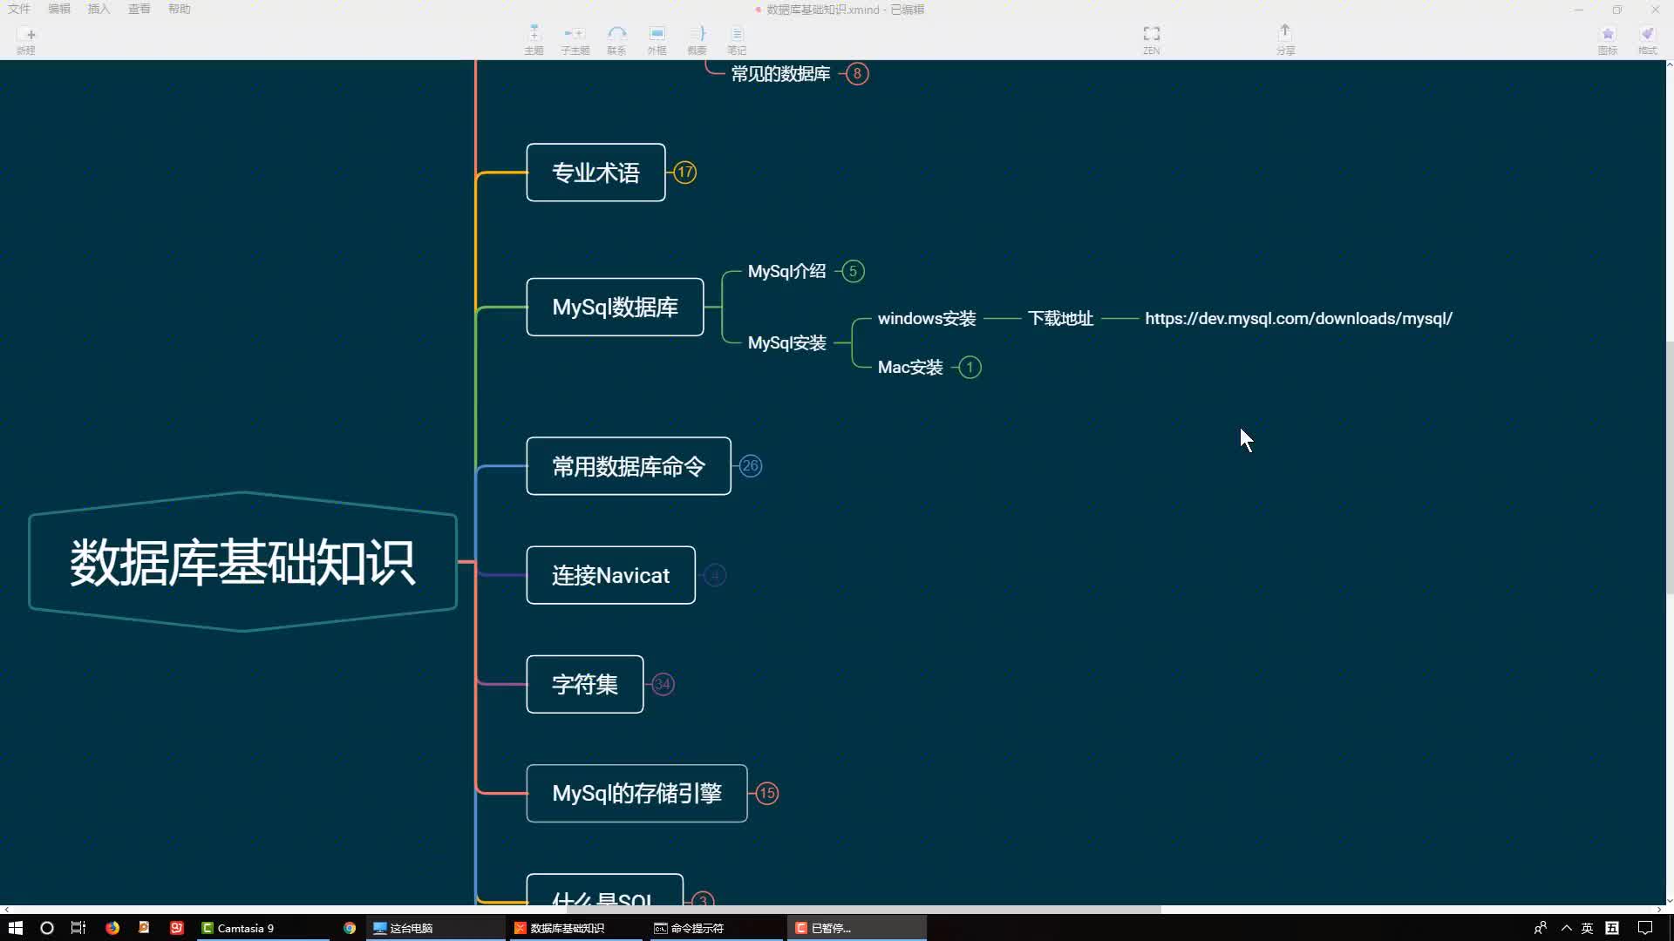Select the MySql的存储引擎 topic node

(x=636, y=793)
